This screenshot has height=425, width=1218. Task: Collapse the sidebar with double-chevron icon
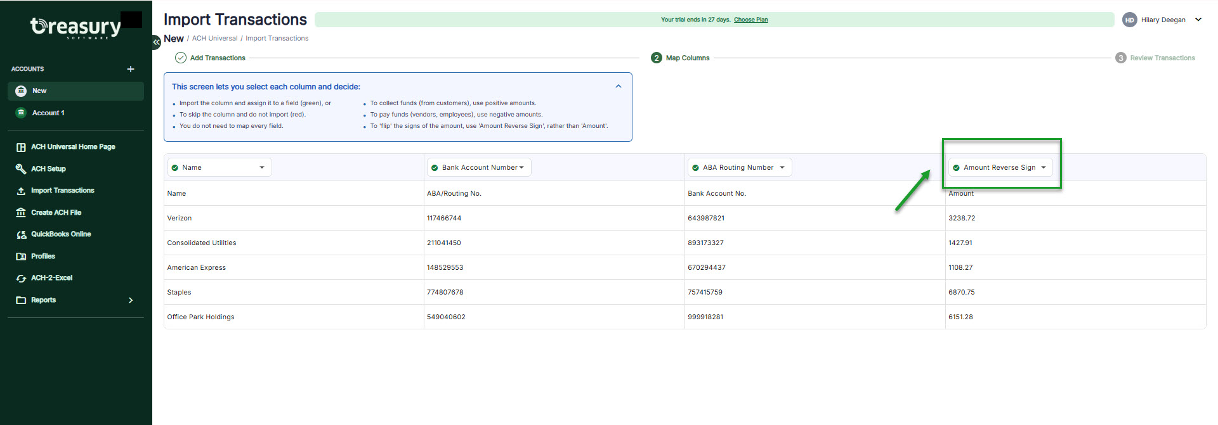coord(156,42)
